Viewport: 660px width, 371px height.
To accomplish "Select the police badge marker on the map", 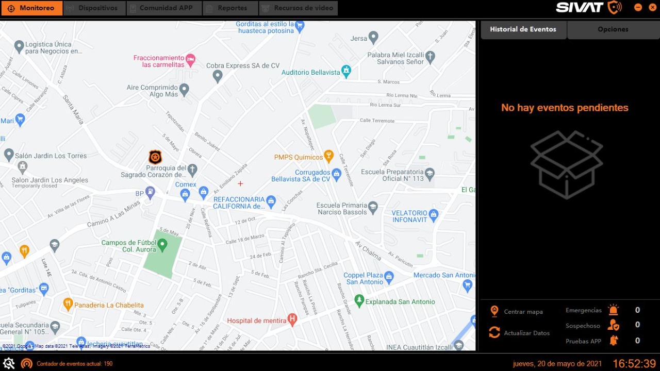I will point(155,157).
